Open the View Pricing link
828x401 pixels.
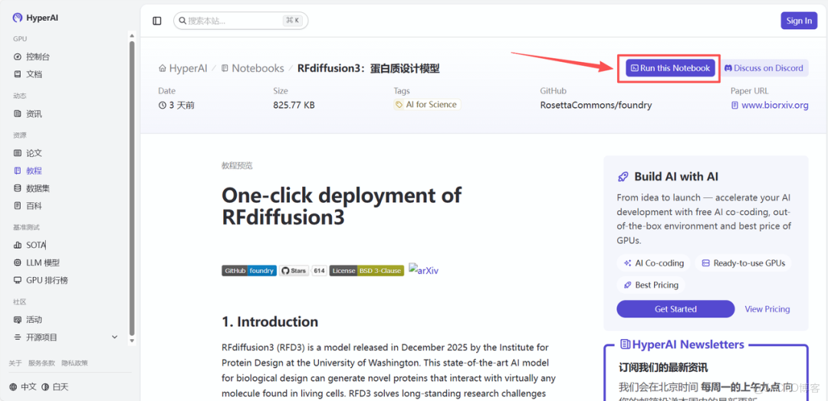coord(767,309)
